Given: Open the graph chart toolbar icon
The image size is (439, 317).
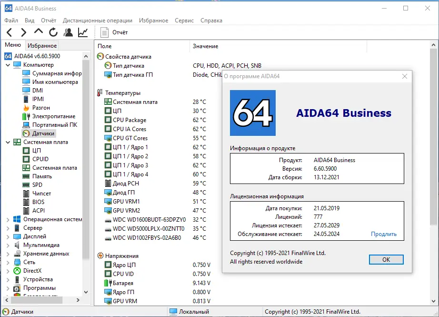Looking at the screenshot, I should 83,32.
